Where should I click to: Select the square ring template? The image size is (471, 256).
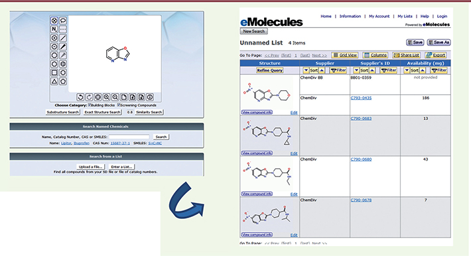[x=54, y=73]
